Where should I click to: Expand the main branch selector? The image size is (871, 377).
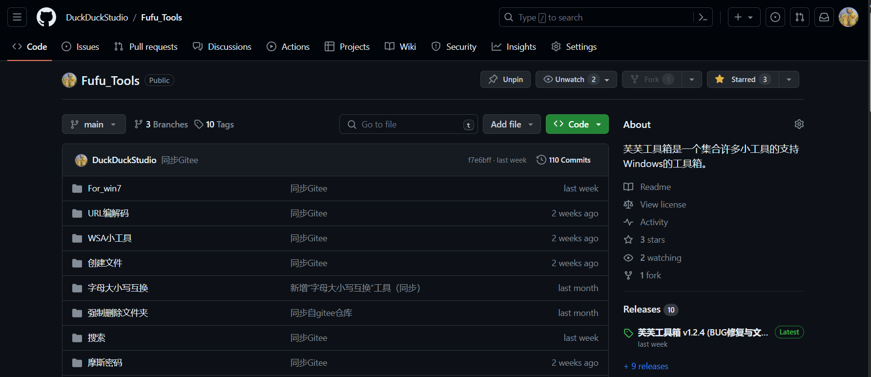(x=94, y=124)
